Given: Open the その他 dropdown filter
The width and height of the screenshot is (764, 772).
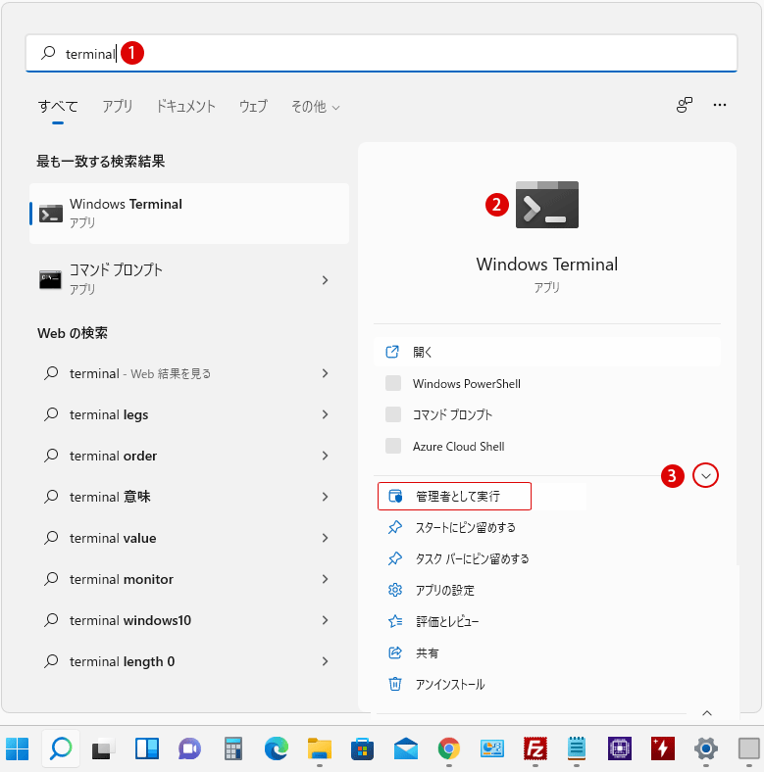Looking at the screenshot, I should (316, 107).
